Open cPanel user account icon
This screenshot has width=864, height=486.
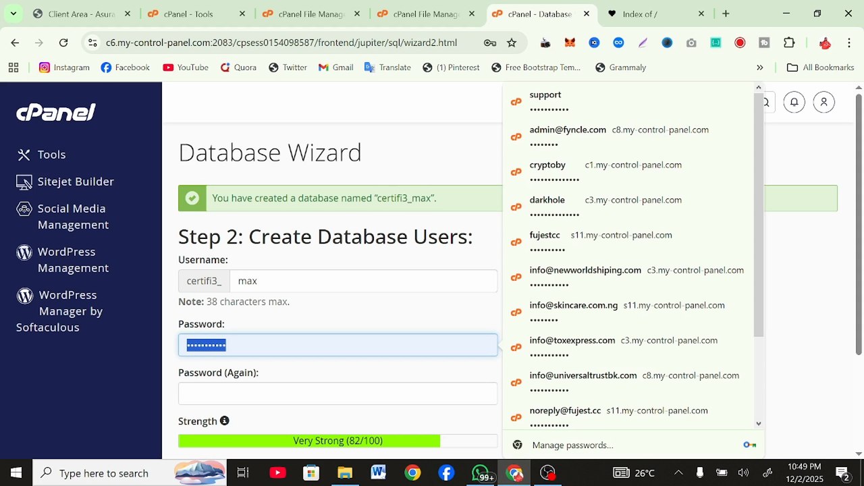823,102
